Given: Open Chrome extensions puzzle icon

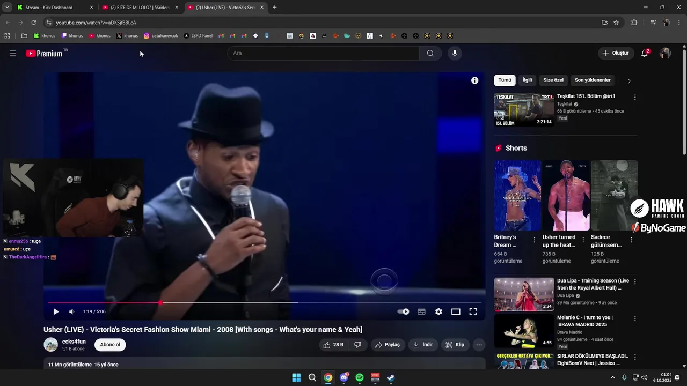Looking at the screenshot, I should [634, 23].
